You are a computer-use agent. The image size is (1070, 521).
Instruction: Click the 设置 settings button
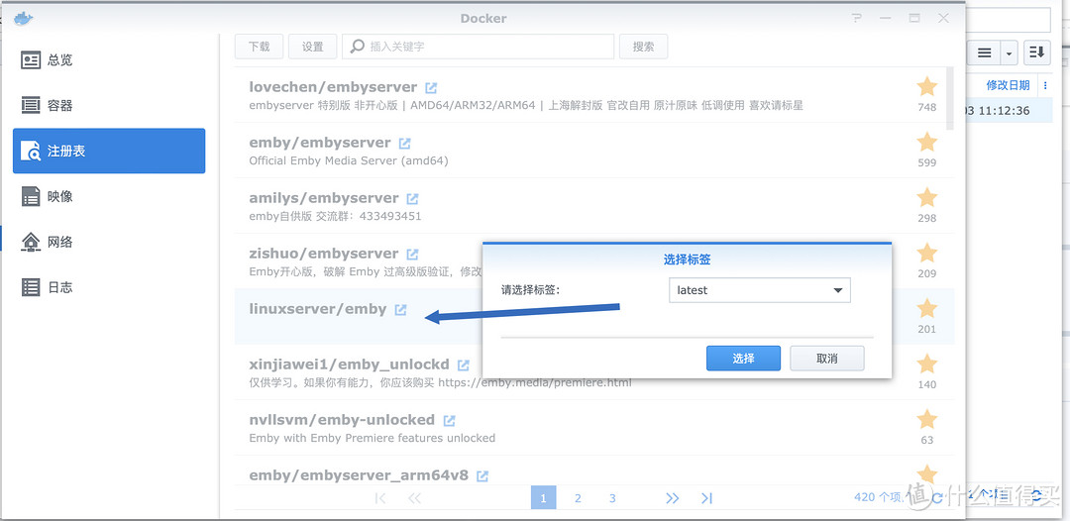[312, 47]
